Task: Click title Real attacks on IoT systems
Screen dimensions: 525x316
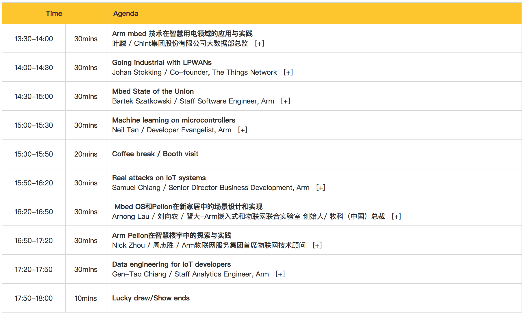Action: click(x=159, y=178)
